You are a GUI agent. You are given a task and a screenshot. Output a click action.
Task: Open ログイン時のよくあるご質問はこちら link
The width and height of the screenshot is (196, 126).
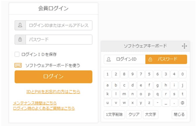[44, 108]
